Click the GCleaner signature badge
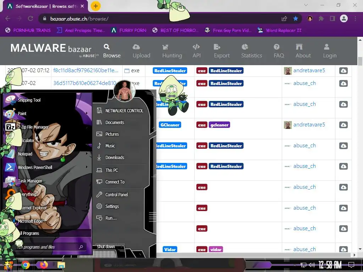 point(170,125)
